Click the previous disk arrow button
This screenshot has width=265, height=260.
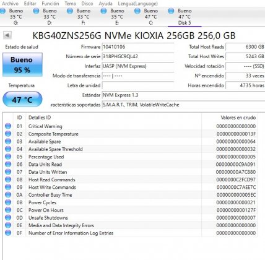click(7, 35)
